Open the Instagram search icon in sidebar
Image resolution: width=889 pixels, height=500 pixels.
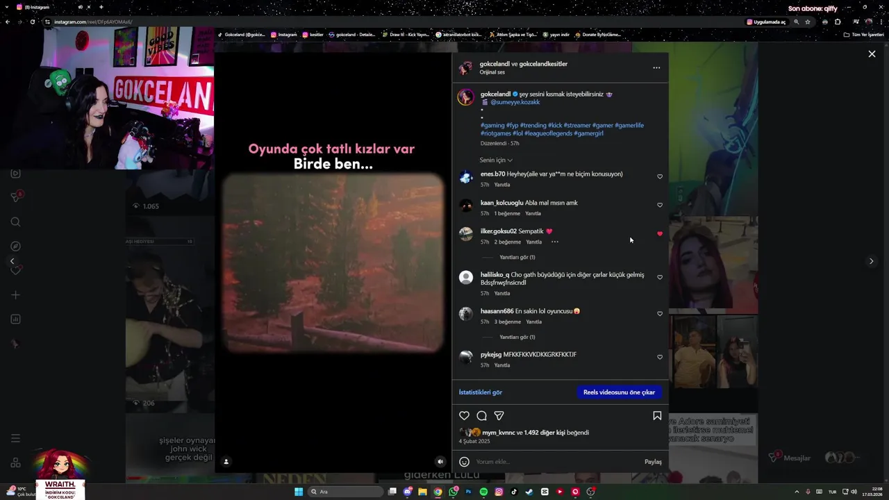coord(15,222)
